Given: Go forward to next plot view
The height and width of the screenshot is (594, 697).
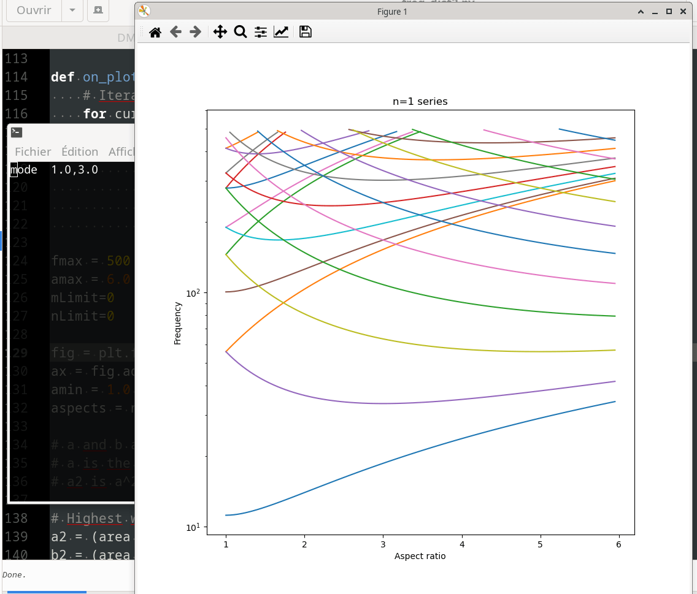Looking at the screenshot, I should [195, 32].
